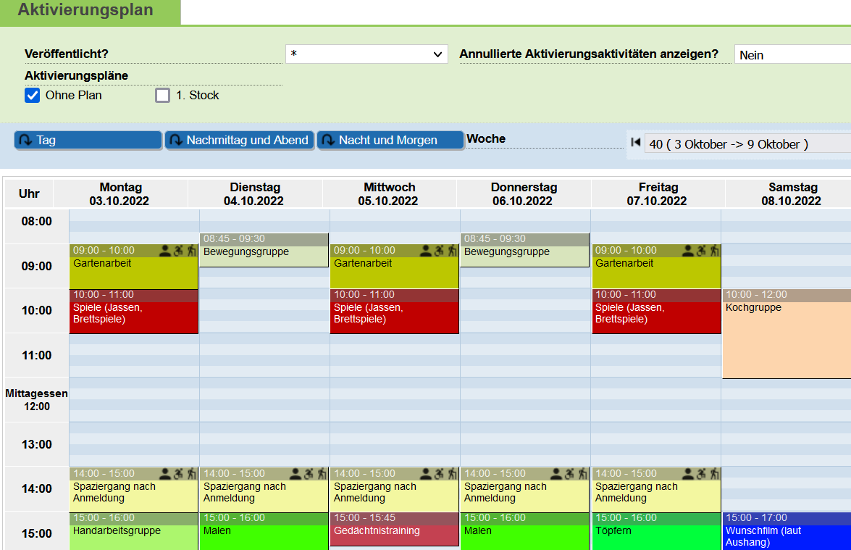Viewport: 851px width, 550px height.
Task: Jump to first week using skip-back icon
Action: [636, 142]
